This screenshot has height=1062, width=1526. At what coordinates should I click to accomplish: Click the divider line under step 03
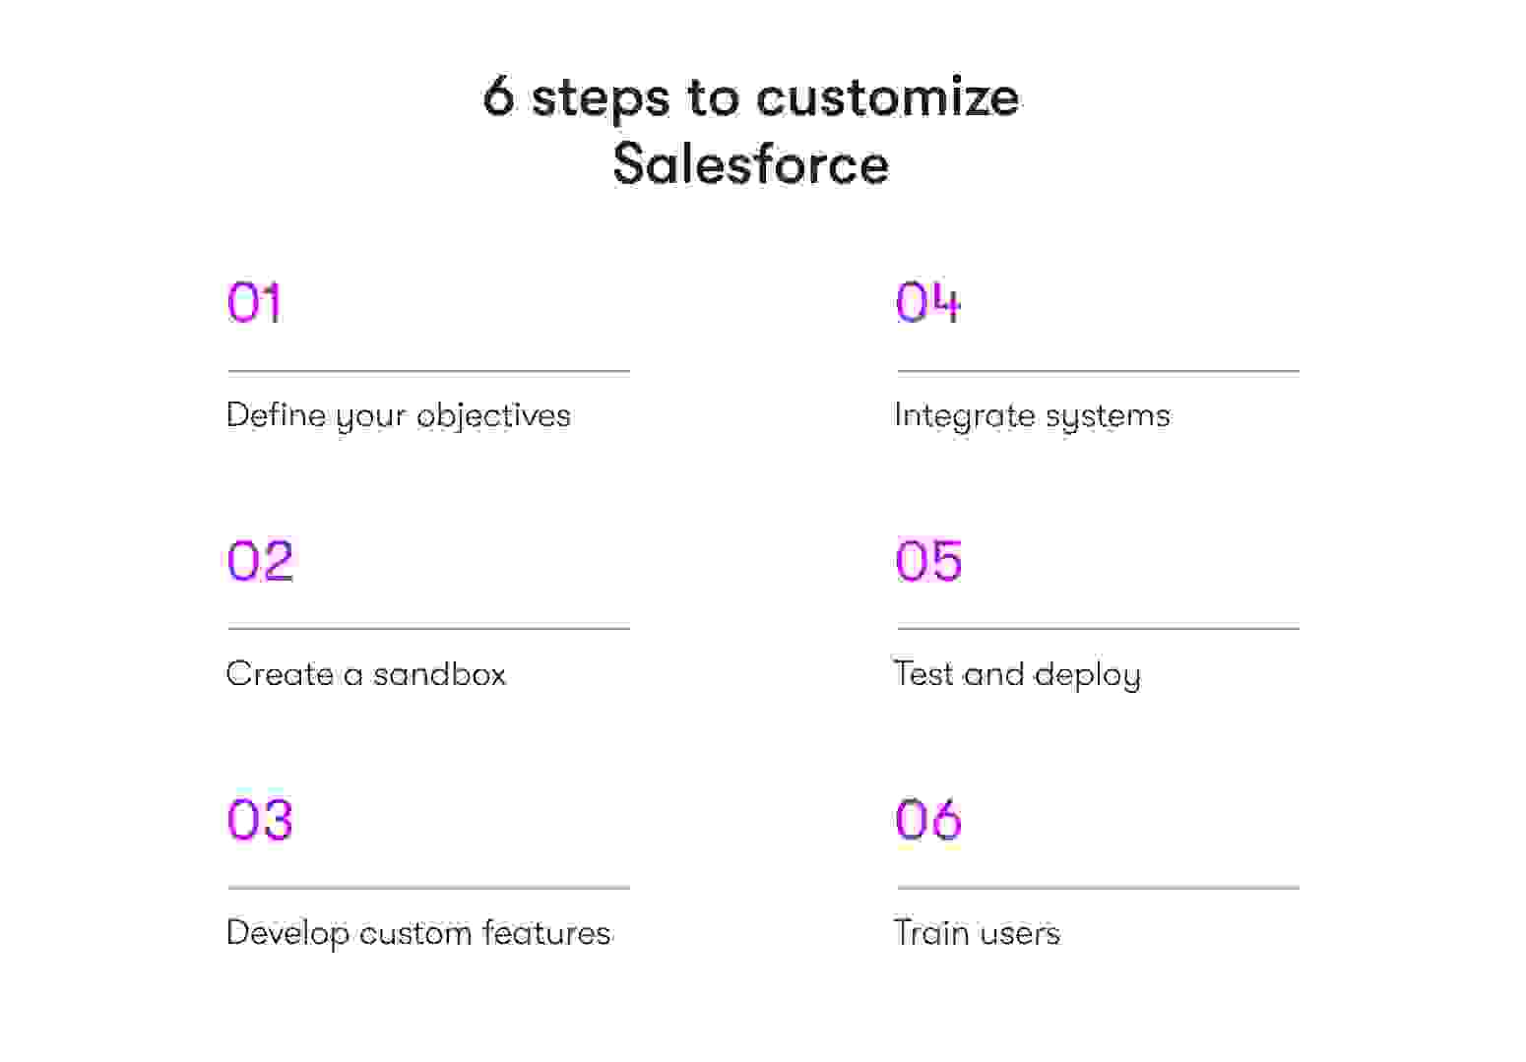[x=428, y=888]
